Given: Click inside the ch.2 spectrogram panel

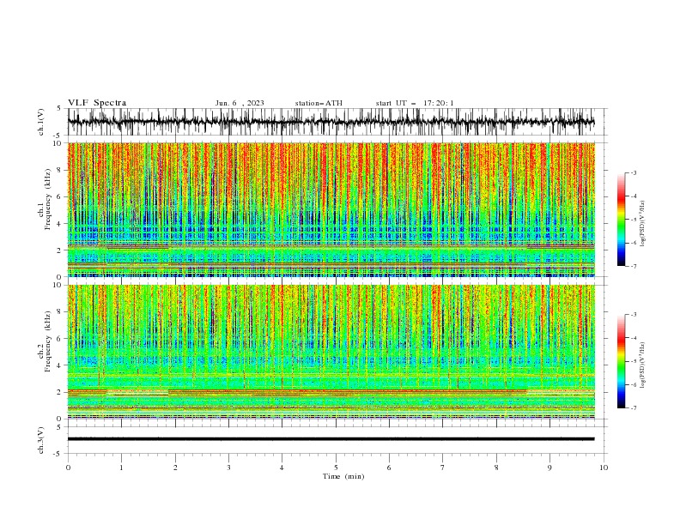Looking at the screenshot, I should 331,352.
